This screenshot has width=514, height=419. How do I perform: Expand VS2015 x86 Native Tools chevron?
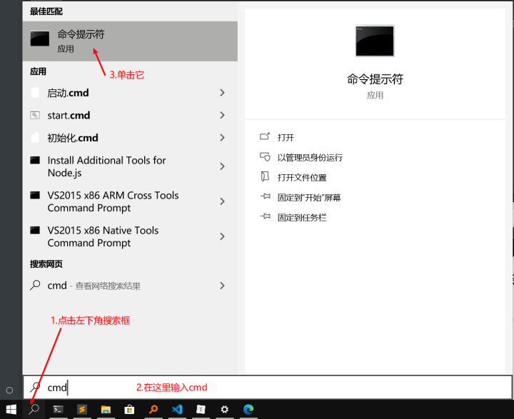click(222, 236)
